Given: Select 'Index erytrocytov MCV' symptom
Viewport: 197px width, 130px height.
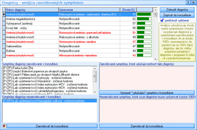Looking at the screenshot, I should coord(48,85).
